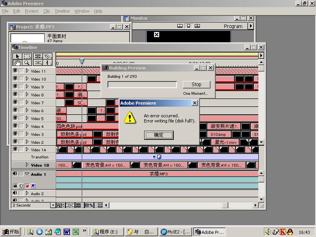Select the Hand tool
The image size is (316, 237).
click(x=17, y=63)
